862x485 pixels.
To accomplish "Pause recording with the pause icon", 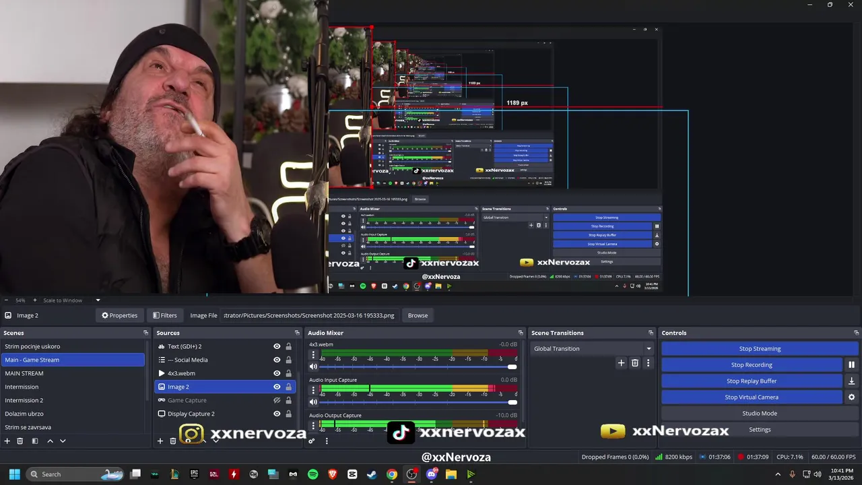I will click(851, 364).
